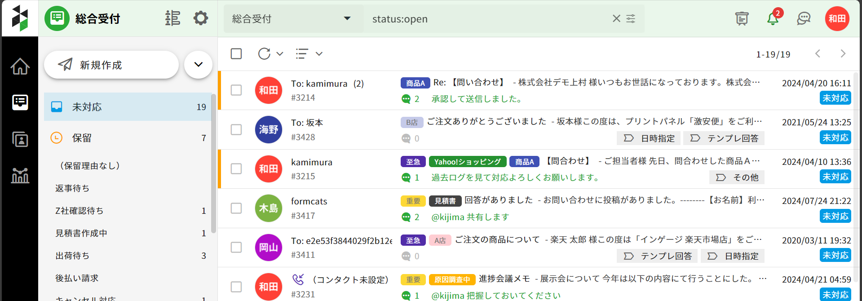Click the テンプレ回答 label on ticket #3428
The width and height of the screenshot is (862, 301).
(724, 138)
